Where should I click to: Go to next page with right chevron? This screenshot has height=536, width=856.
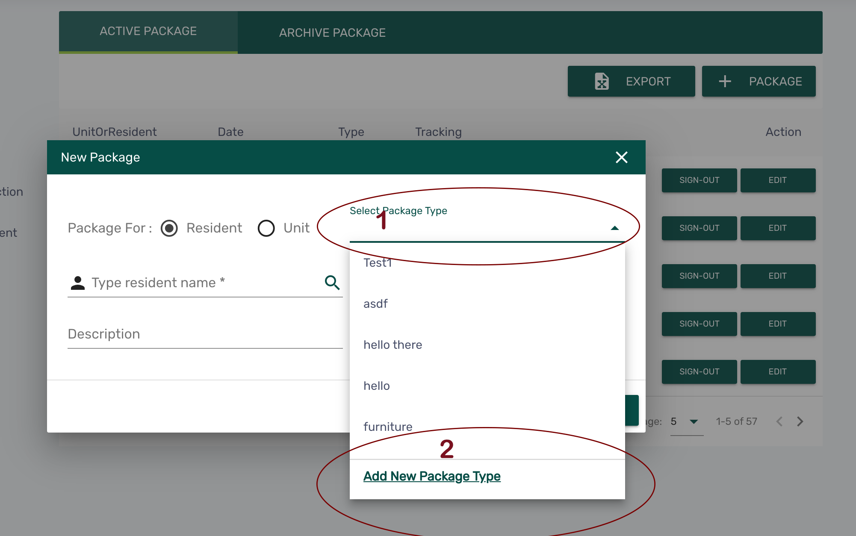800,421
